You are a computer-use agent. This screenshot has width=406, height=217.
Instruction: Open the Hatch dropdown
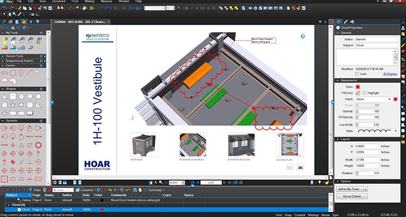point(374,99)
